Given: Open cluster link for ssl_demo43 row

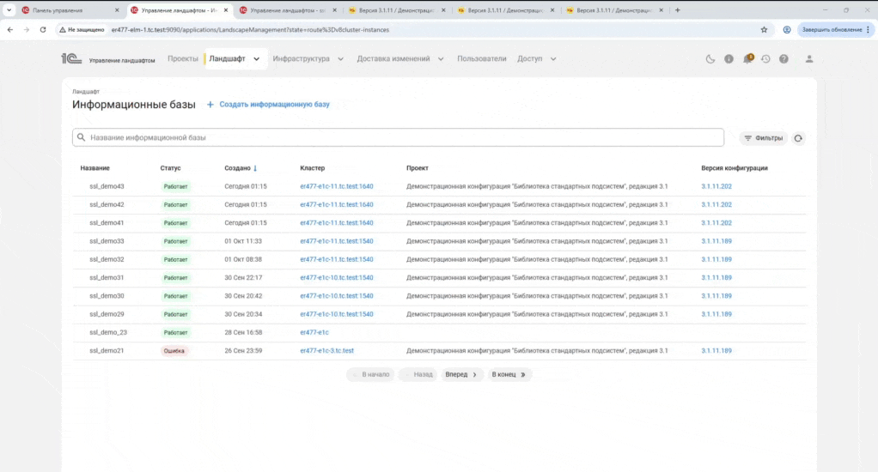Looking at the screenshot, I should tap(337, 186).
